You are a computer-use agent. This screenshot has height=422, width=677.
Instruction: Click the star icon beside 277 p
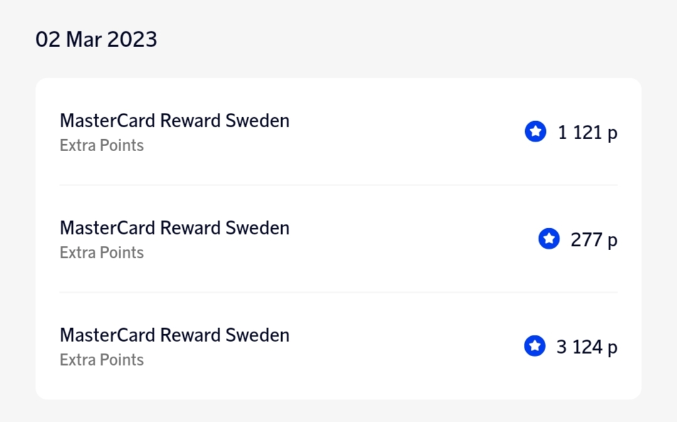coord(549,239)
